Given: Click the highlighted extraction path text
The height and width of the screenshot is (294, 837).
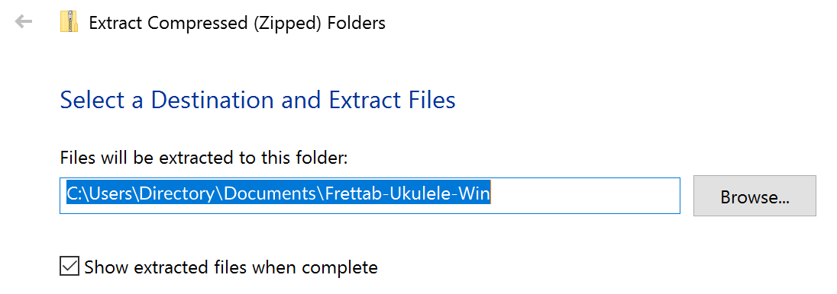Looking at the screenshot, I should [278, 194].
